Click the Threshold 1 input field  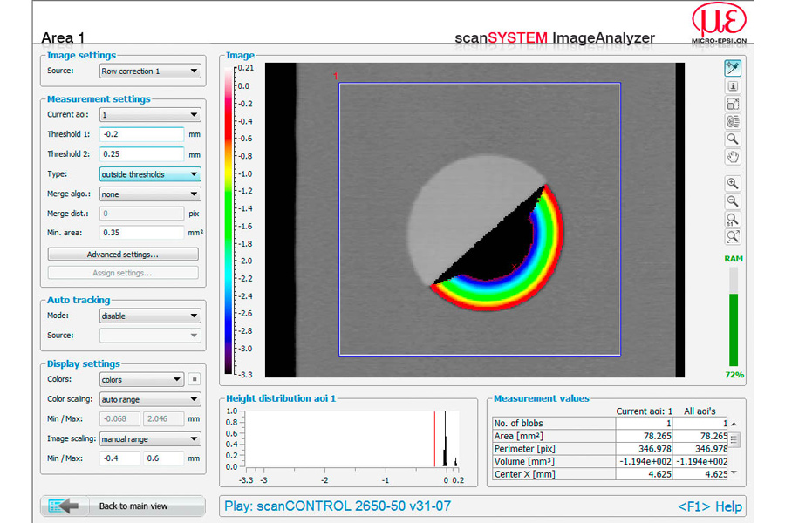[141, 134]
